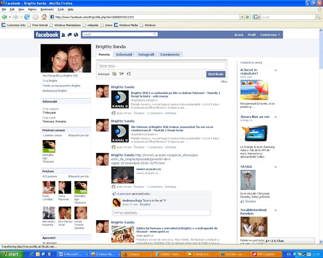323x258 pixels.
Task: Click the Distribuie button
Action: tap(215, 74)
